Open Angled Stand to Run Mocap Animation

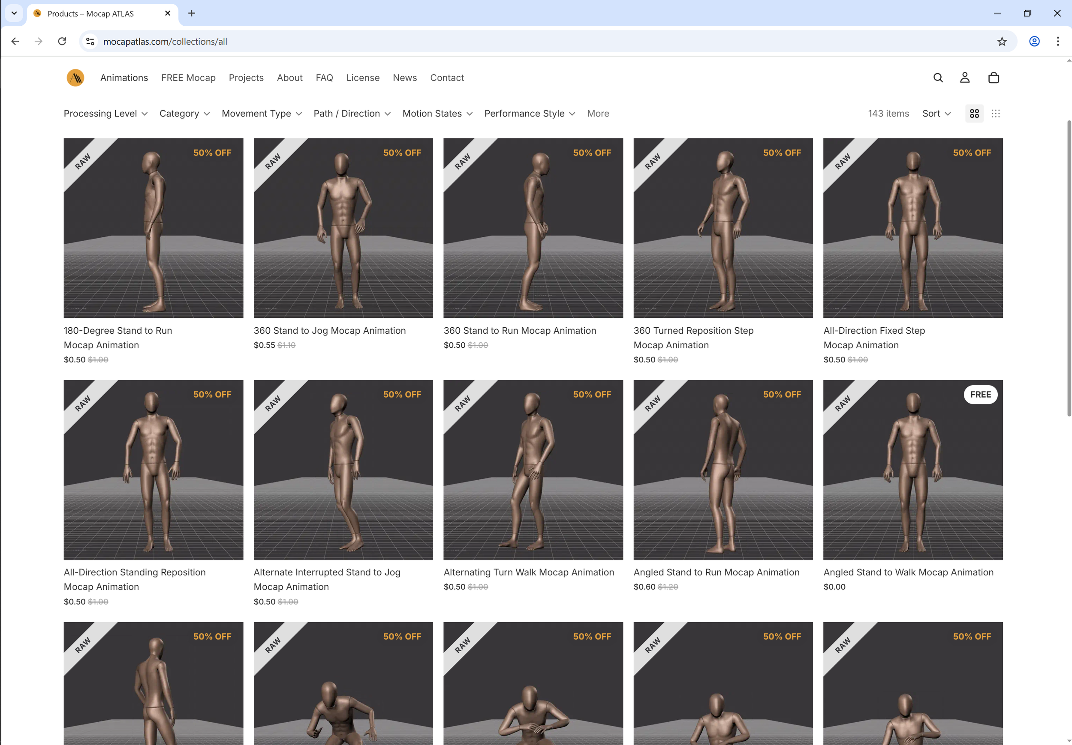(x=716, y=572)
